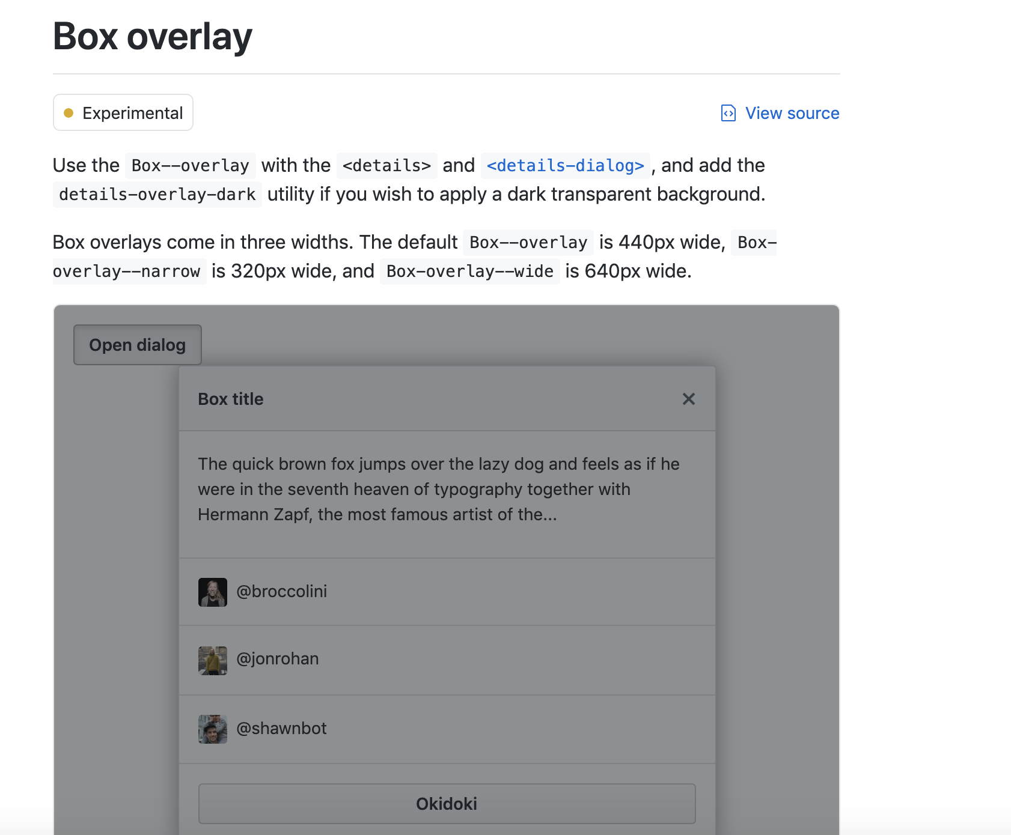This screenshot has height=835, width=1011.
Task: Click the details-overlay-dark code snippet
Action: click(157, 194)
